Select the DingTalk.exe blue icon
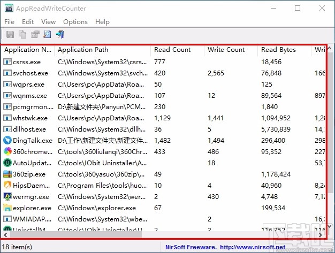335x253 pixels. [x=7, y=141]
